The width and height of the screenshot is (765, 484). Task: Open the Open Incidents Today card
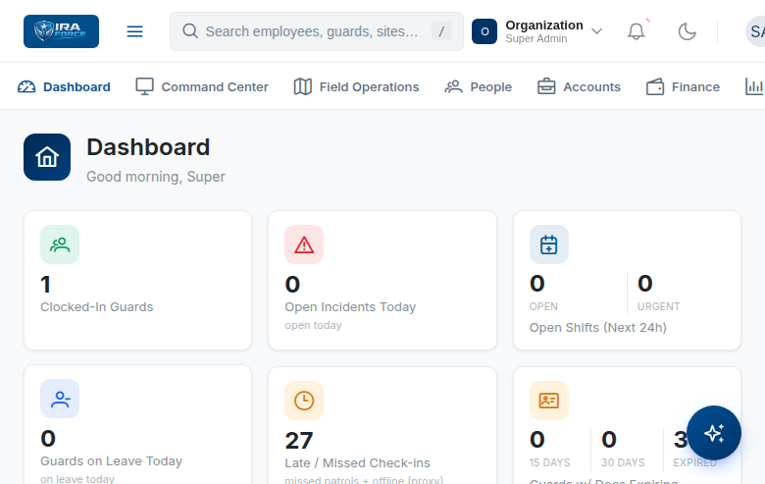(x=382, y=281)
